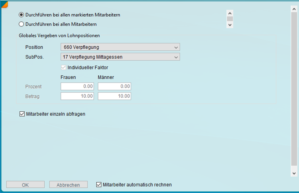Click the orange corner icon at top-left
Screen dimensions: 299x193
(x=4, y=4)
